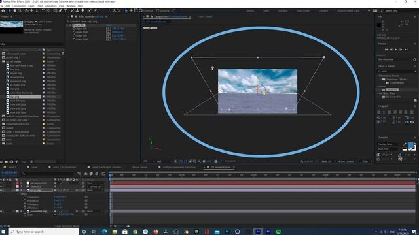This screenshot has width=419, height=235.
Task: Open the Composition menu
Action: click(x=19, y=6)
